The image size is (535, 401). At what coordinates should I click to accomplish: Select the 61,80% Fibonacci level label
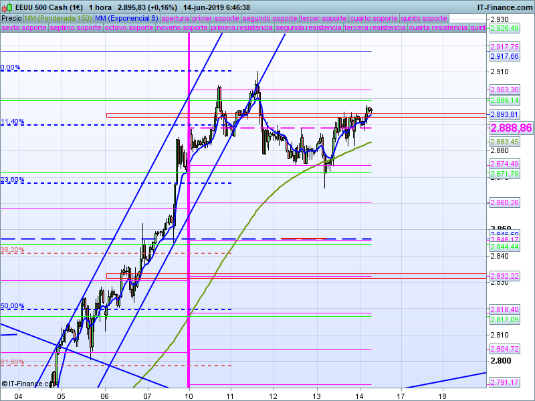13,362
